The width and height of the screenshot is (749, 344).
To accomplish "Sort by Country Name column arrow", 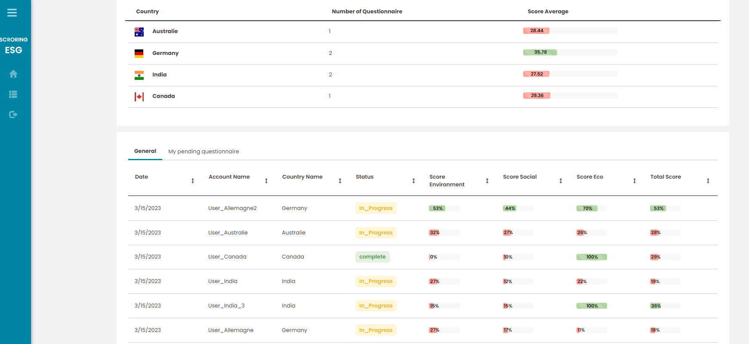I will pyautogui.click(x=340, y=181).
